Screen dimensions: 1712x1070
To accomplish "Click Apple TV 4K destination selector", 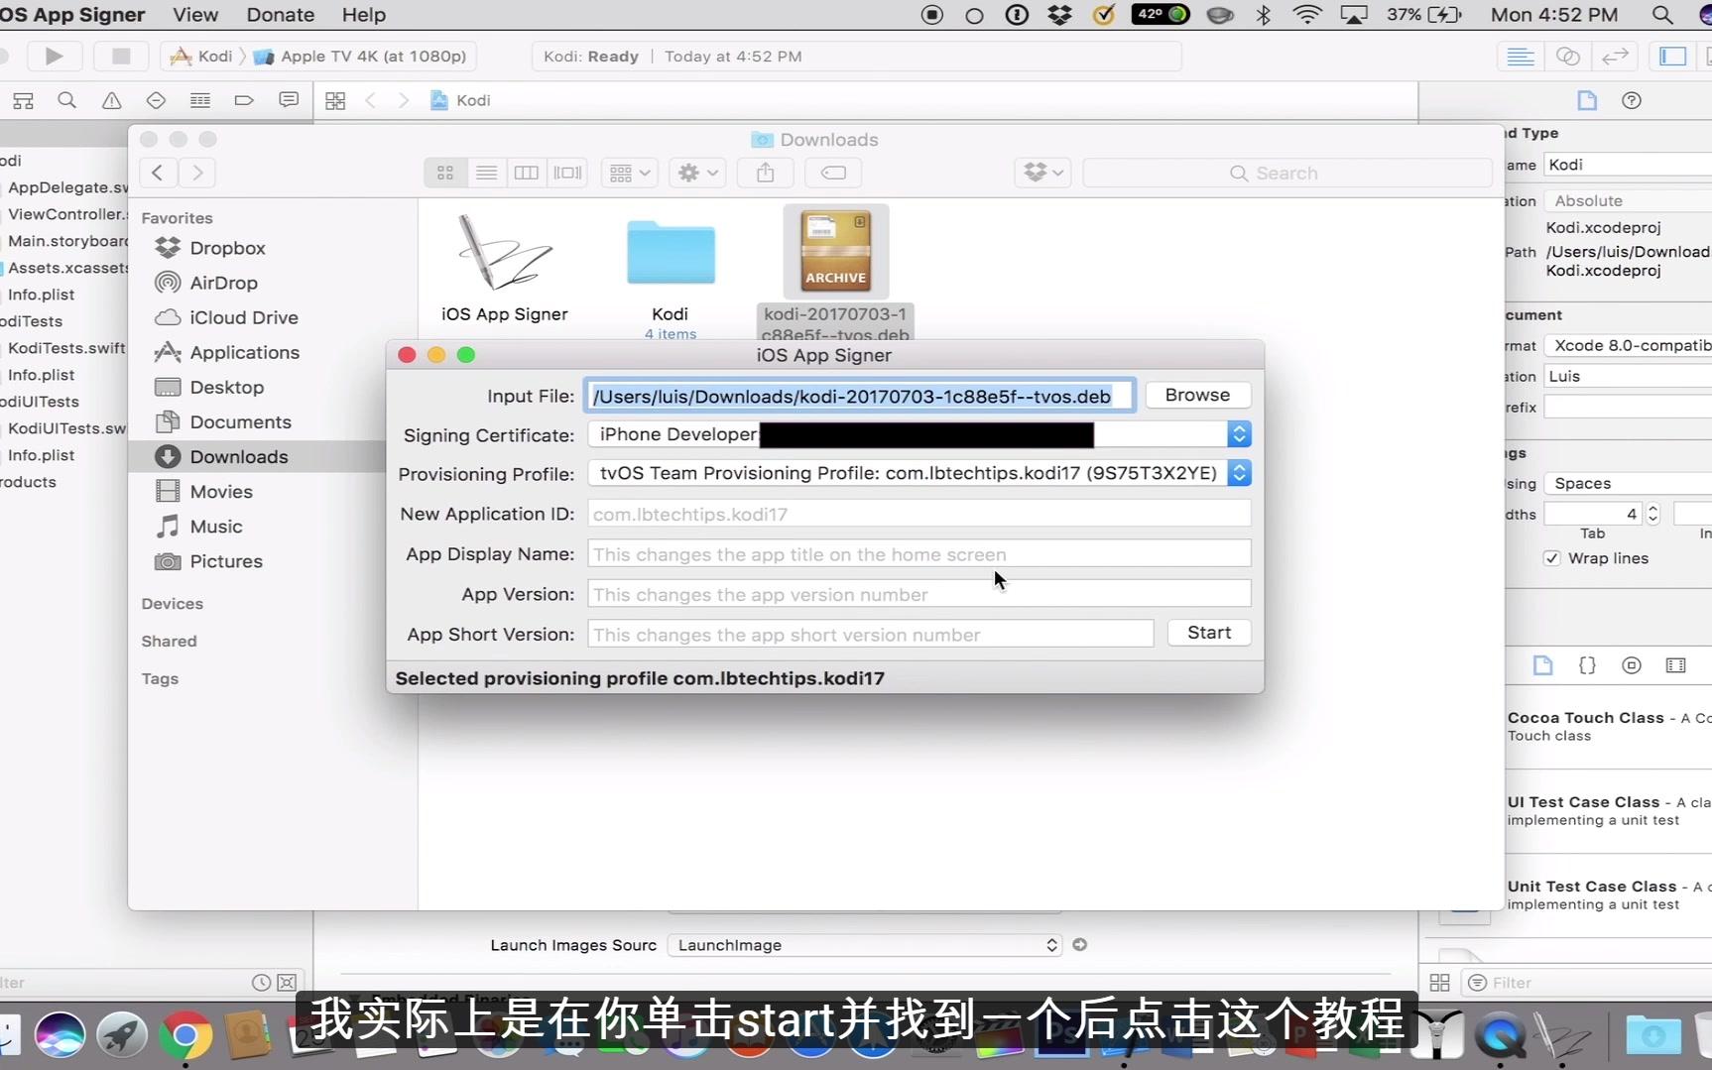I will tap(362, 57).
